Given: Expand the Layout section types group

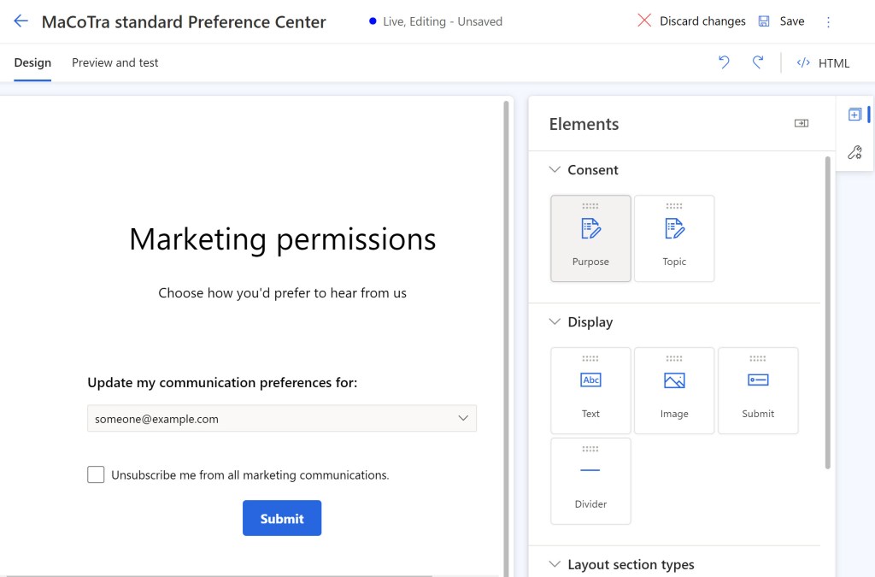Looking at the screenshot, I should 556,564.
